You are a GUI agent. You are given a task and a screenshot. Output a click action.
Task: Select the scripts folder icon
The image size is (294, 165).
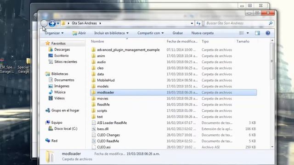94,110
